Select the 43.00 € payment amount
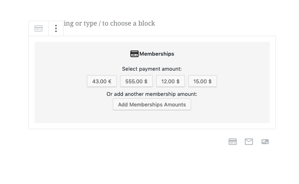This screenshot has width=299, height=184. (x=102, y=81)
